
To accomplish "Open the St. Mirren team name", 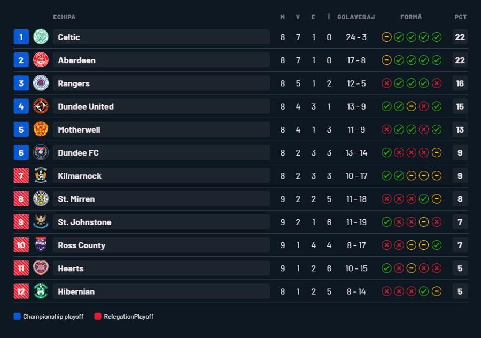I will tap(76, 199).
